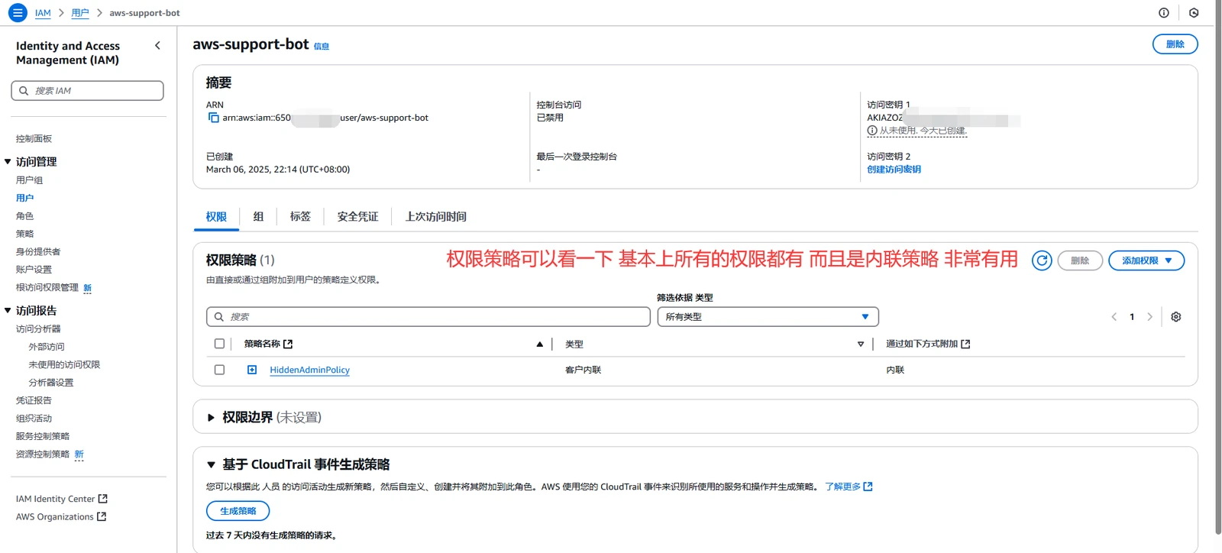The width and height of the screenshot is (1222, 553).
Task: Open 外部访问 in the sidebar
Action: tap(47, 347)
